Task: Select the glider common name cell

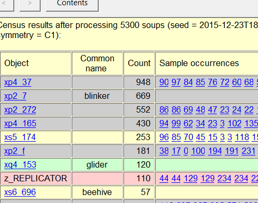Action: [x=97, y=165]
